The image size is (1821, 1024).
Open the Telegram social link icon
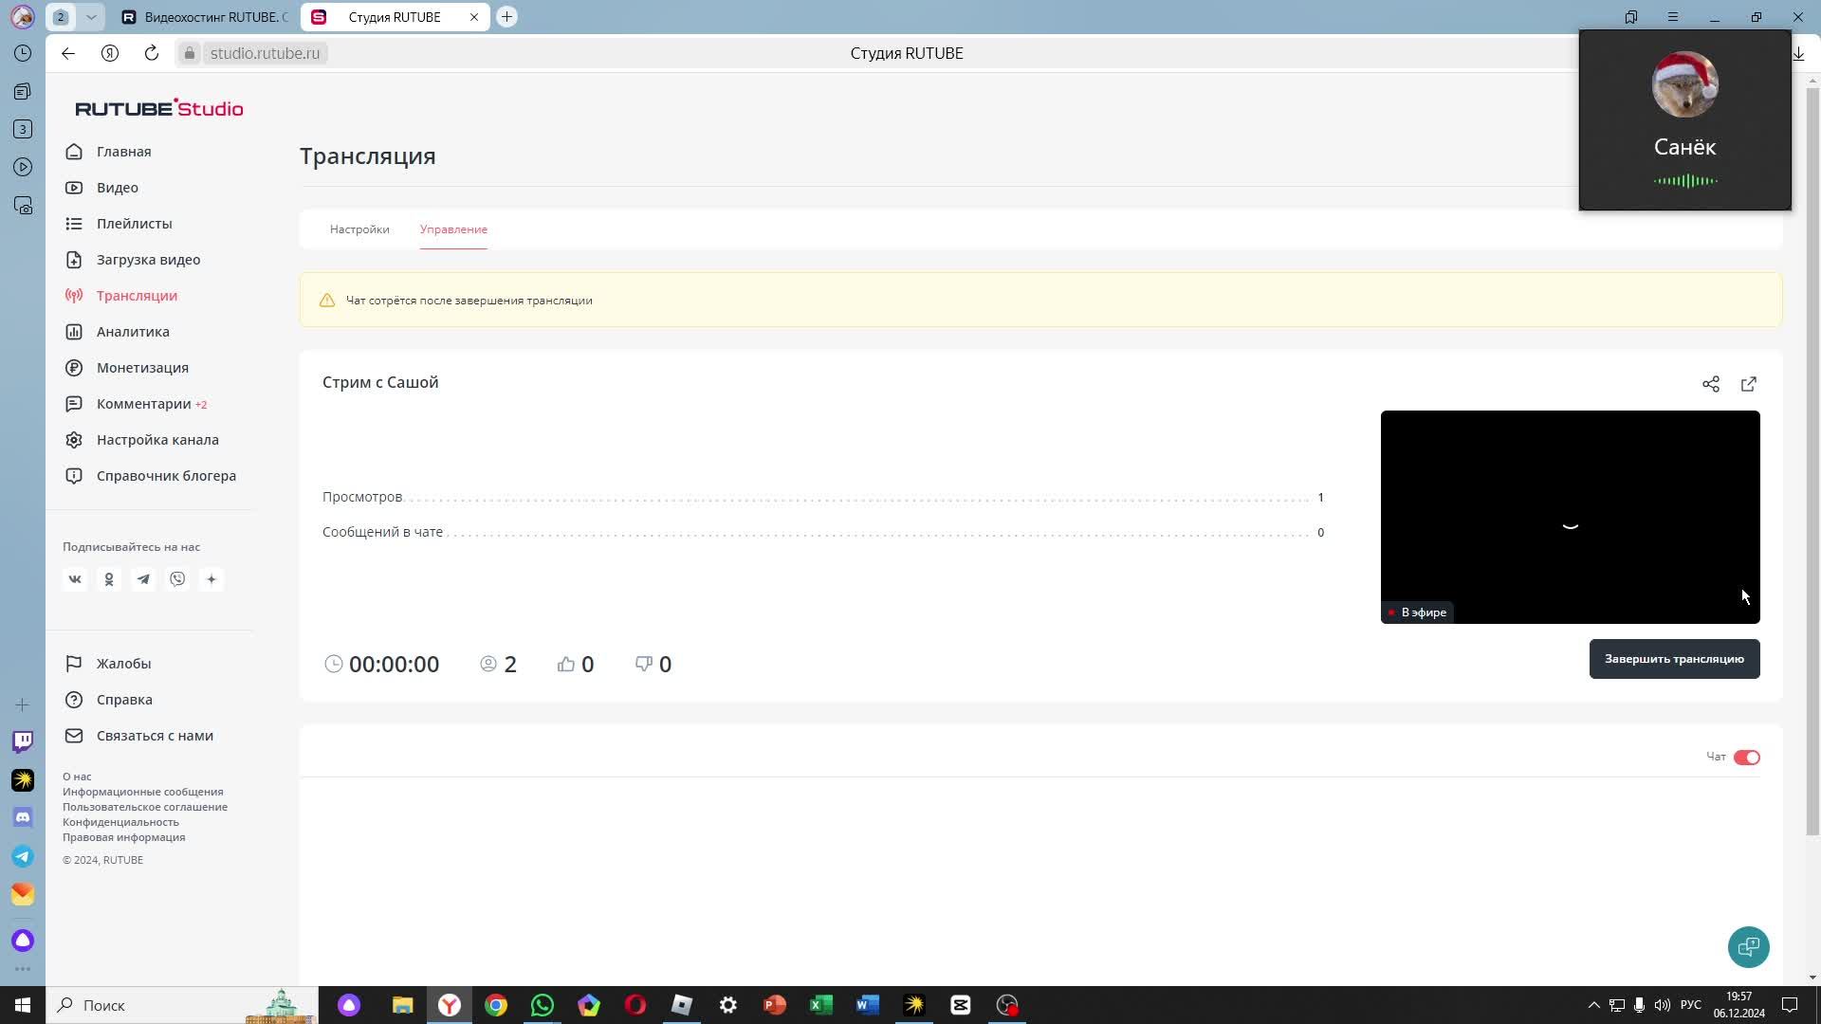coord(143,579)
